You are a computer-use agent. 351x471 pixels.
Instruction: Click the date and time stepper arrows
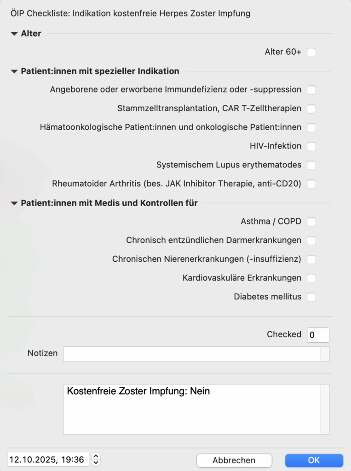pos(96,460)
